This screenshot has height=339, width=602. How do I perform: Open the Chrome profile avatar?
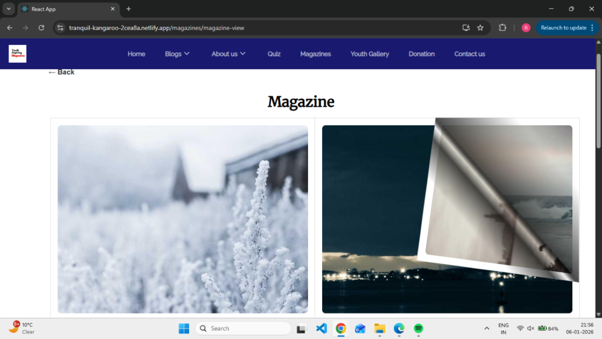pos(526,28)
